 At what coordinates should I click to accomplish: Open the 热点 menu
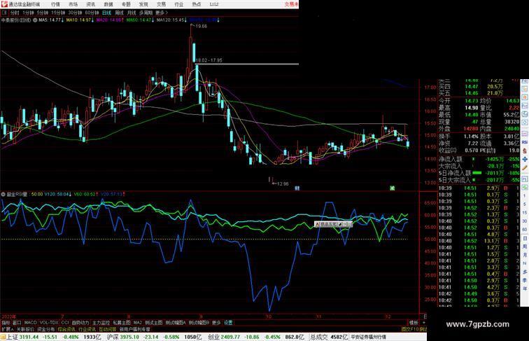tap(196, 4)
